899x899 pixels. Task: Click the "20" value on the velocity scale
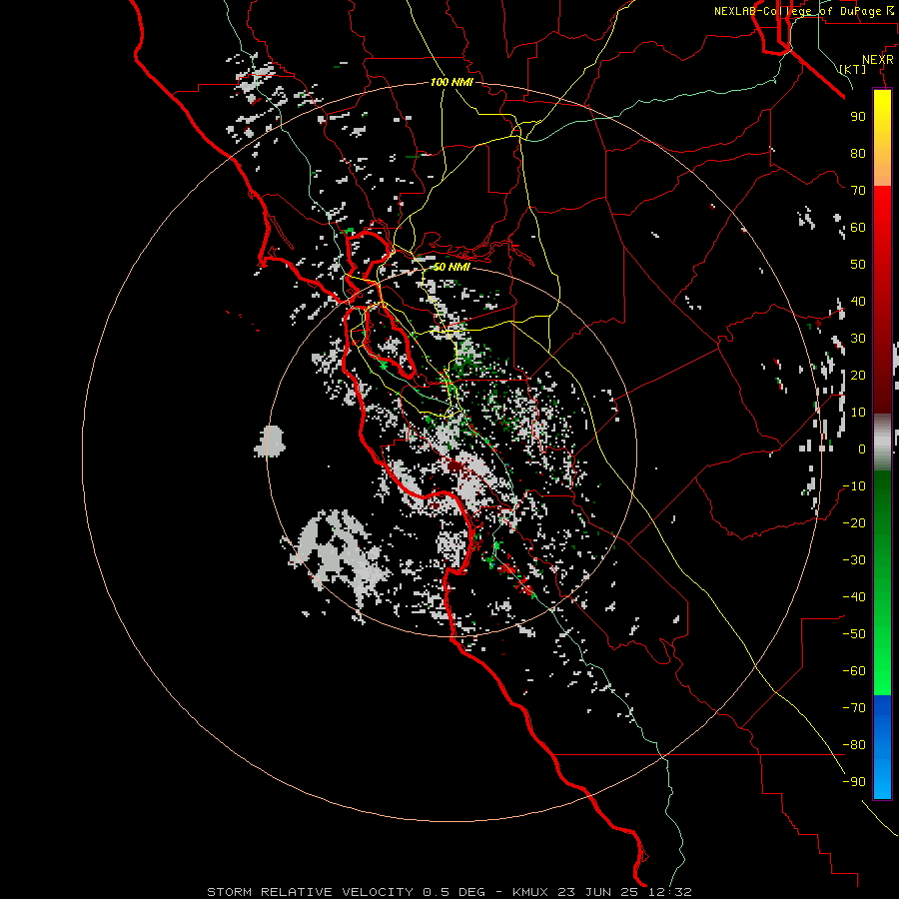coord(858,376)
